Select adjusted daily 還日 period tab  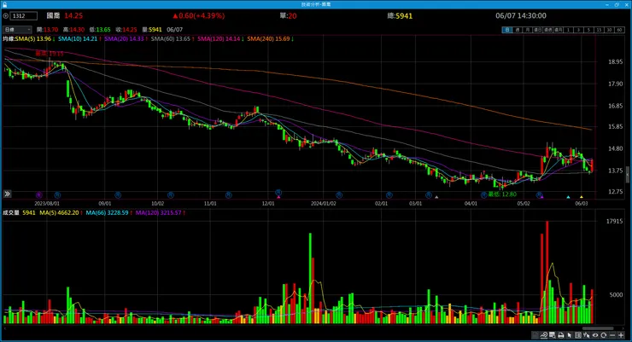538,30
